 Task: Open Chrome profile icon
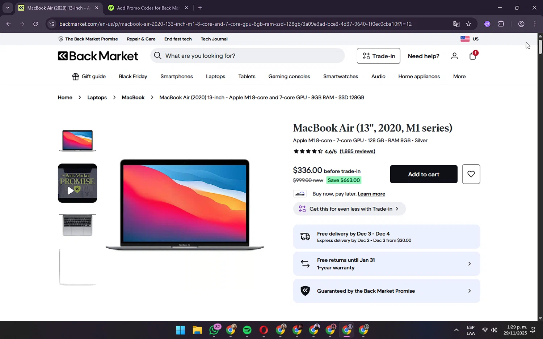(x=521, y=24)
